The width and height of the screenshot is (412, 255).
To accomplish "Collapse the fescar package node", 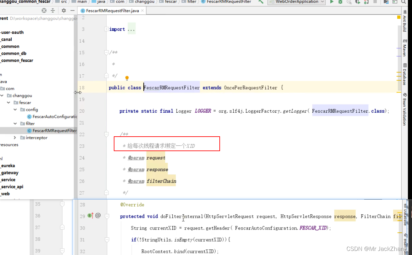I will tap(9, 103).
